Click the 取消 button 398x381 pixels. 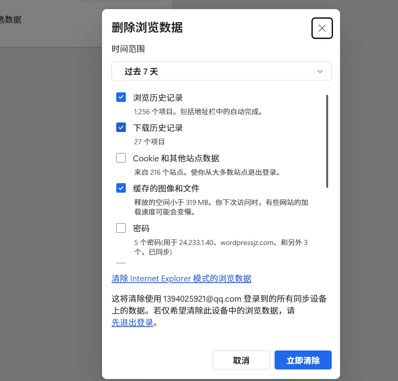(241, 360)
